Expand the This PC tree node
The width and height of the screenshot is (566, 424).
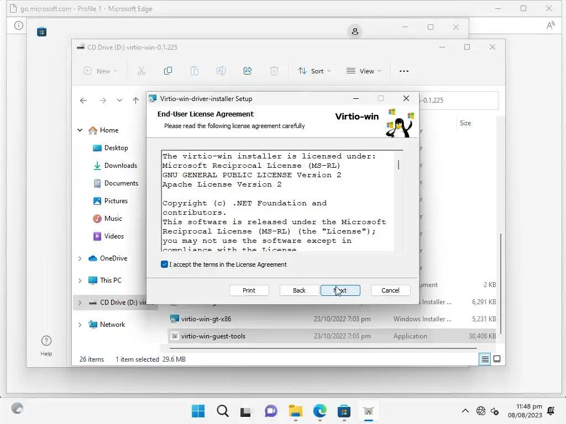(x=80, y=280)
